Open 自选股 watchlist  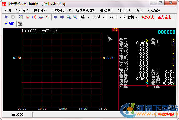10,24
